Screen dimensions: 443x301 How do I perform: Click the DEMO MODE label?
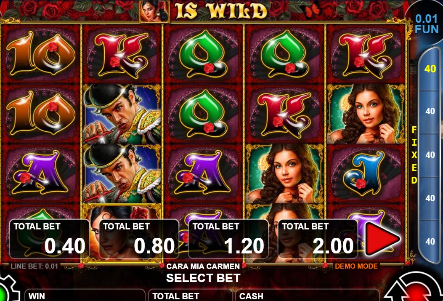coord(356,266)
